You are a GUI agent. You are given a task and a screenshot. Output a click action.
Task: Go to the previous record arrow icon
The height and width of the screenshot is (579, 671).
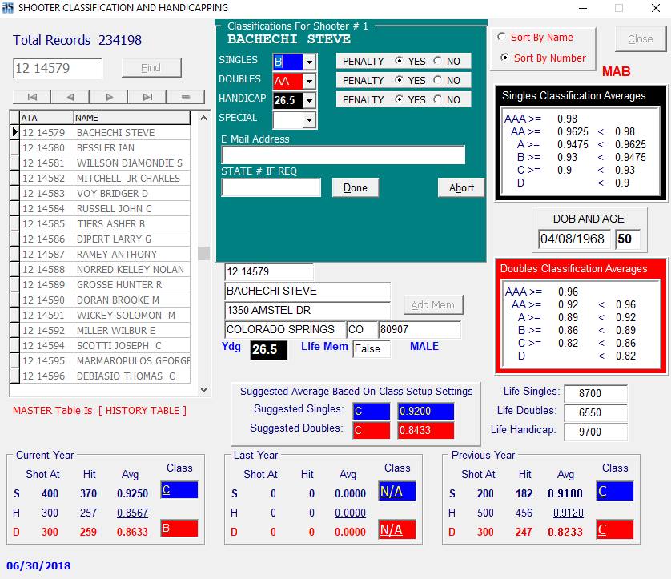pos(70,96)
